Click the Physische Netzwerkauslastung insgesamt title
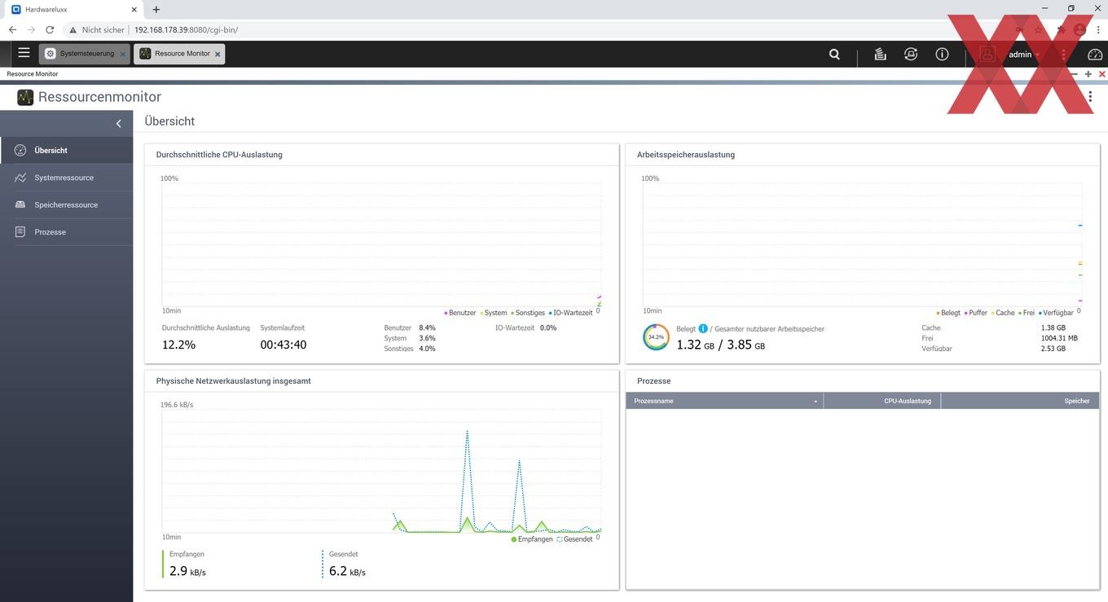1108x602 pixels. click(233, 381)
